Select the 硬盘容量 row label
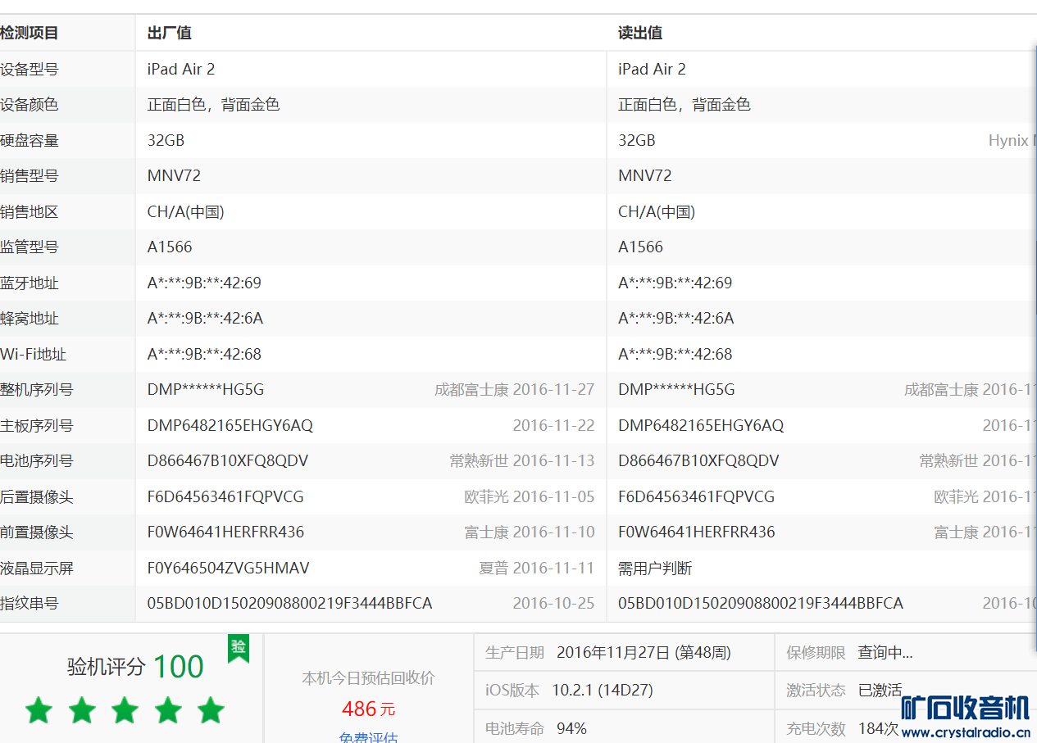 30,141
